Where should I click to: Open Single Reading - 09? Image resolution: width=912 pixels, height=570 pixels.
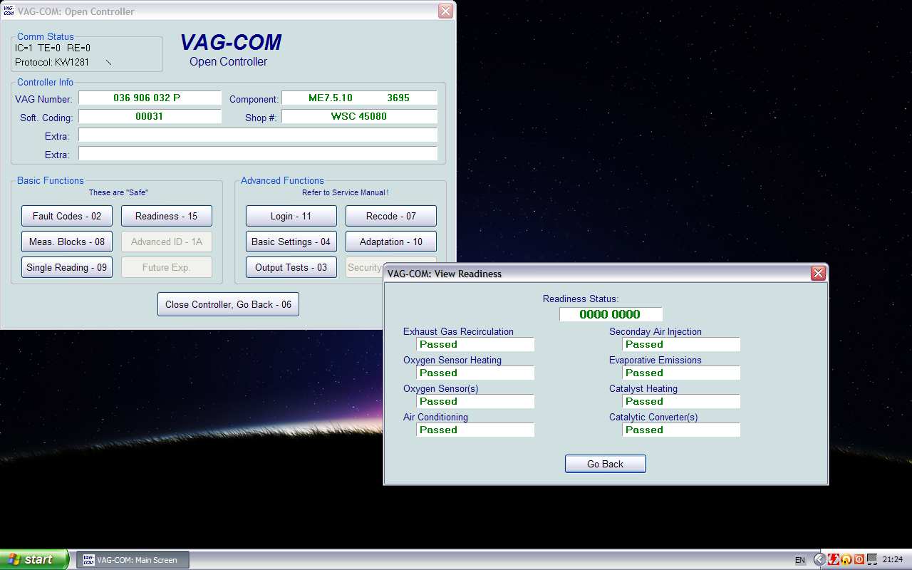tap(67, 267)
